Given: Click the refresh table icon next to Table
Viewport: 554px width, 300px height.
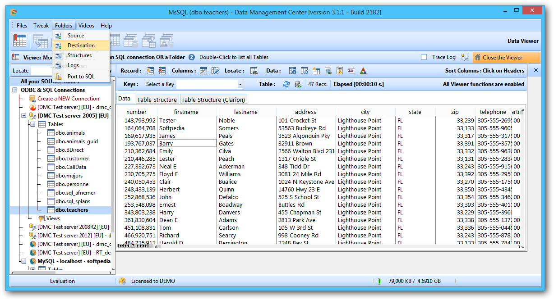Looking at the screenshot, I should (x=286, y=84).
